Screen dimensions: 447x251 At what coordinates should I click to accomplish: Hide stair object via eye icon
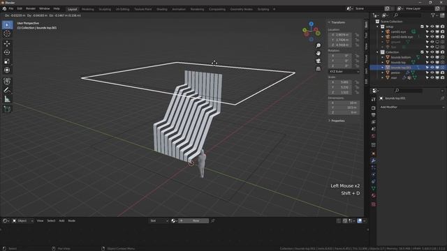(432, 77)
